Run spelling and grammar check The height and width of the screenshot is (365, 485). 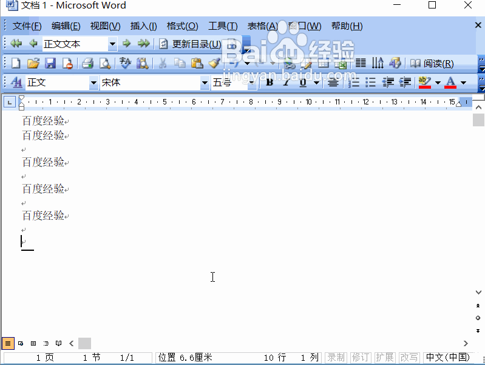125,63
